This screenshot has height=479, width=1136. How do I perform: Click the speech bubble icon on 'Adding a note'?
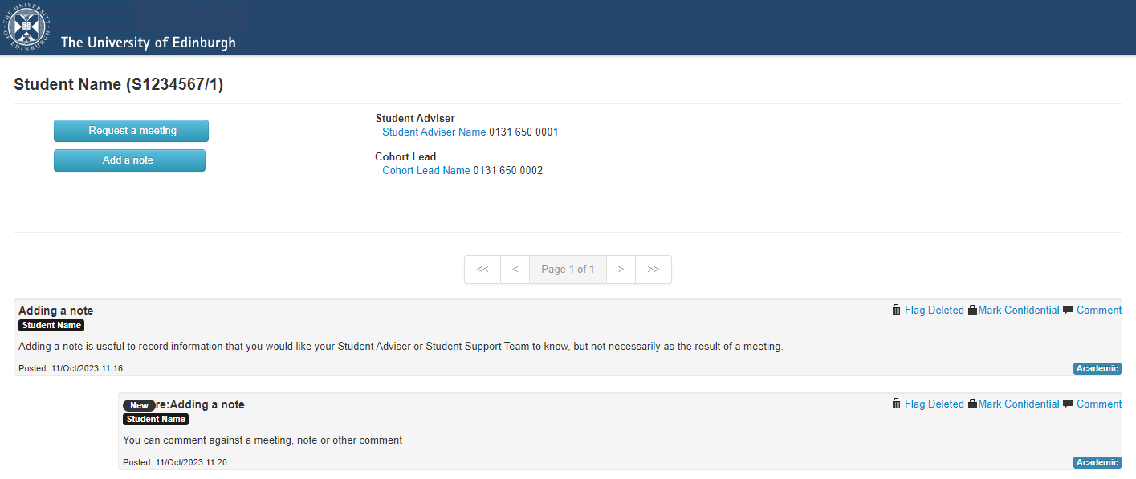click(x=1067, y=310)
